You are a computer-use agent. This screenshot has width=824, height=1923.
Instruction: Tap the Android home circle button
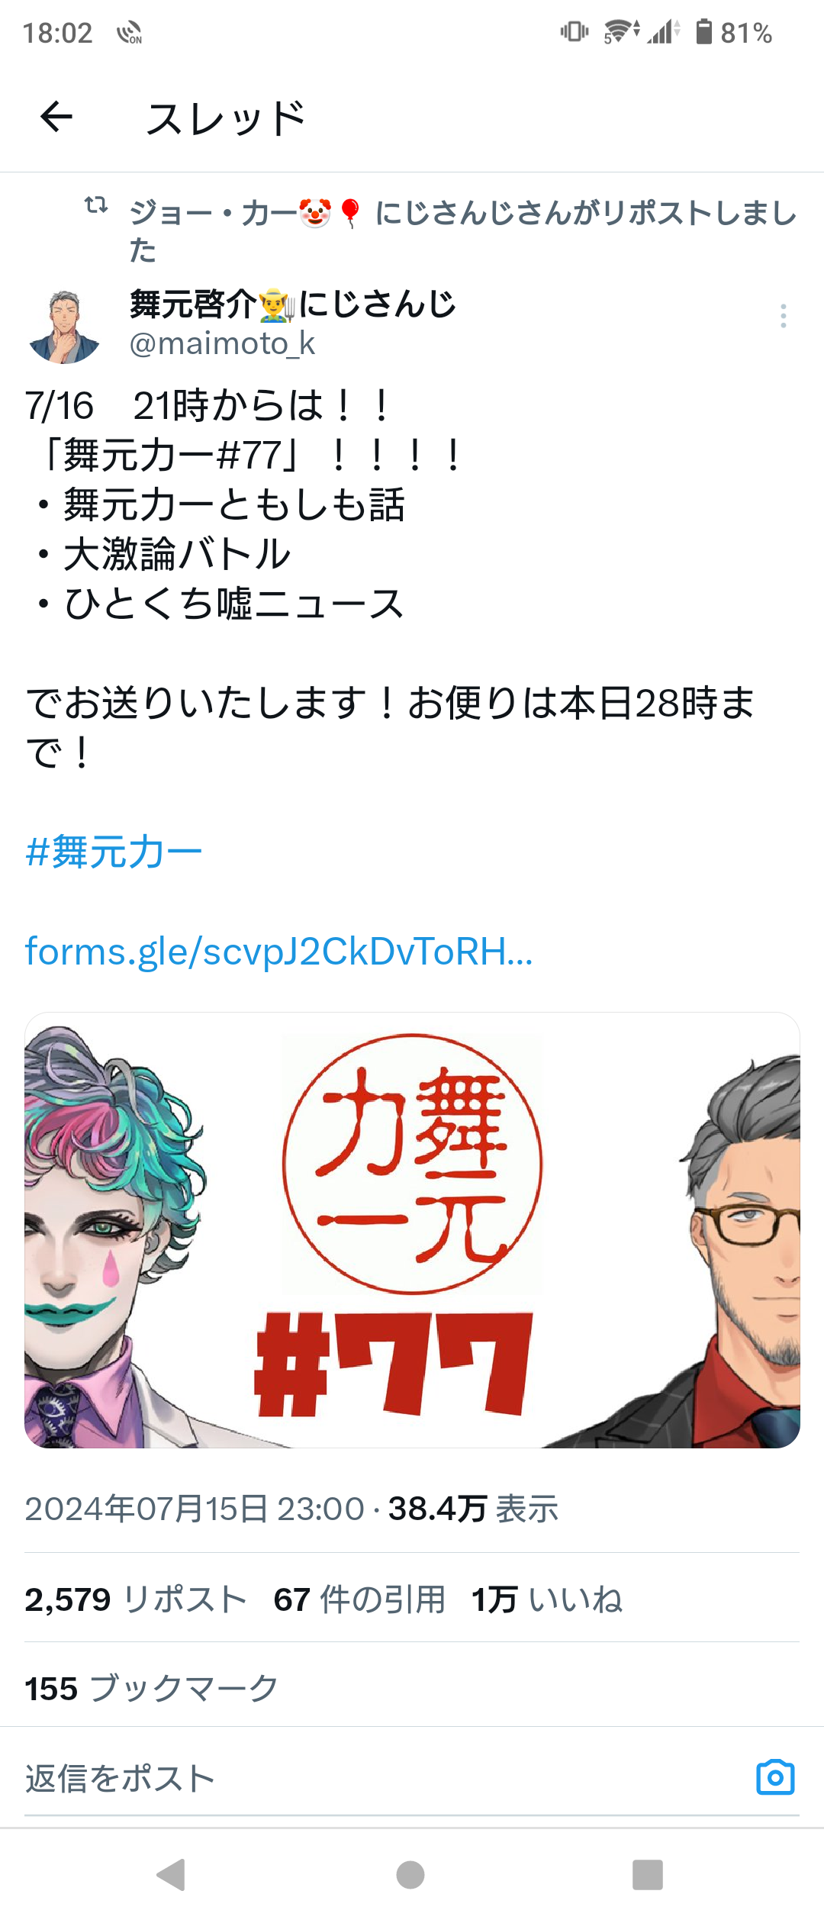[x=410, y=1875]
